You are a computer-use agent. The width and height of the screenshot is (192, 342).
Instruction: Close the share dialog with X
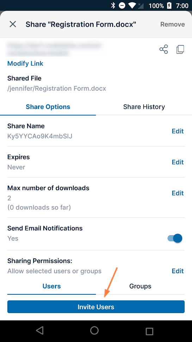13,24
